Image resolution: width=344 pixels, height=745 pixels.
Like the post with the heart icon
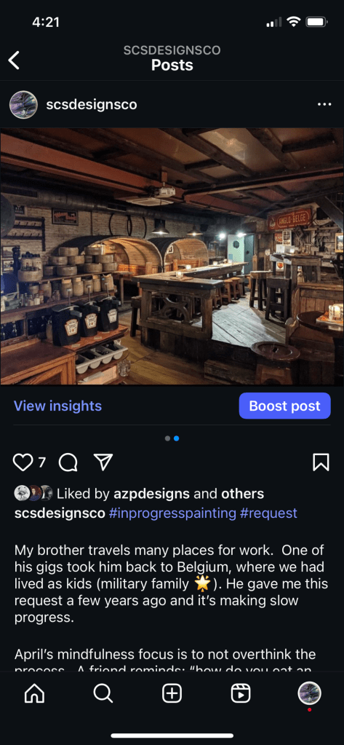23,462
